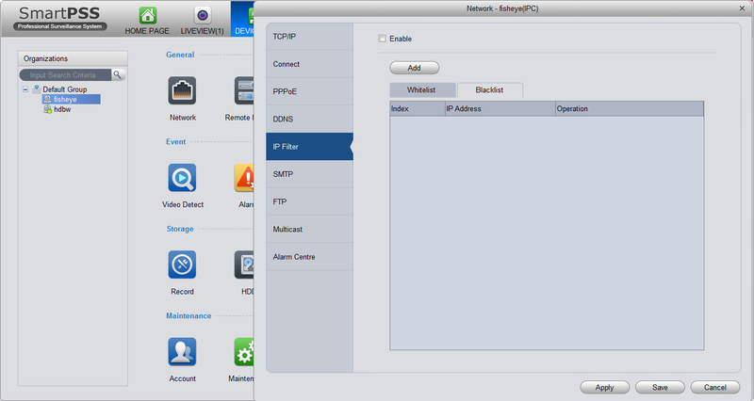Click the Save button
The height and width of the screenshot is (401, 754).
click(x=660, y=388)
